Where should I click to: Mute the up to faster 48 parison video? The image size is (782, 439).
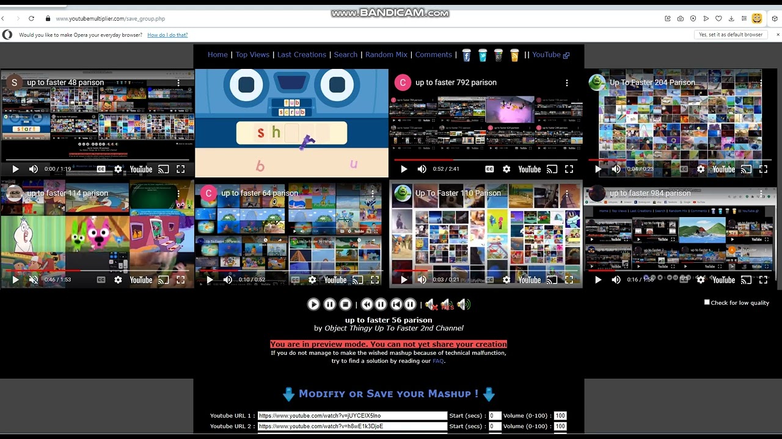[34, 170]
